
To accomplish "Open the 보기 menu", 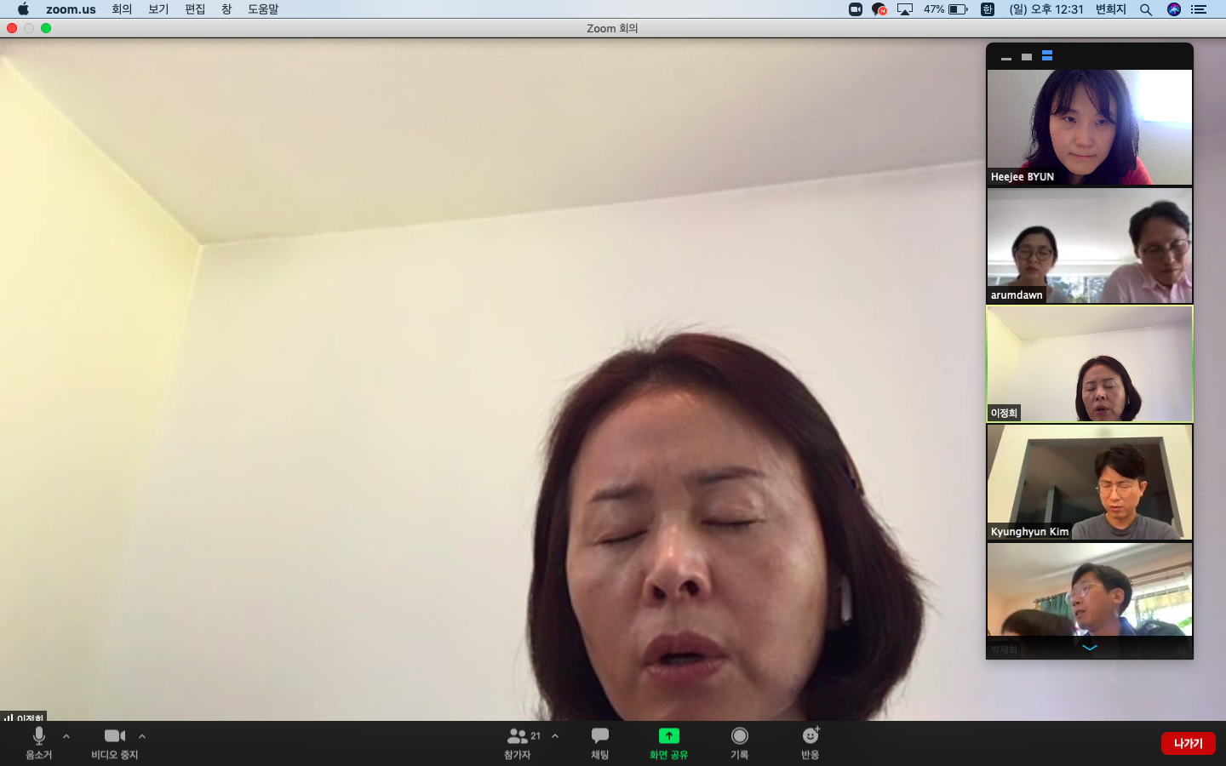I will 158,9.
